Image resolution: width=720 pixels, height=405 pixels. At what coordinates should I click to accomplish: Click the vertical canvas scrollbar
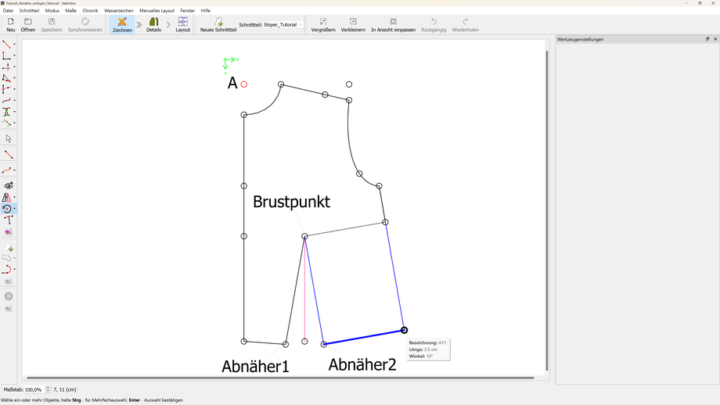pyautogui.click(x=547, y=210)
